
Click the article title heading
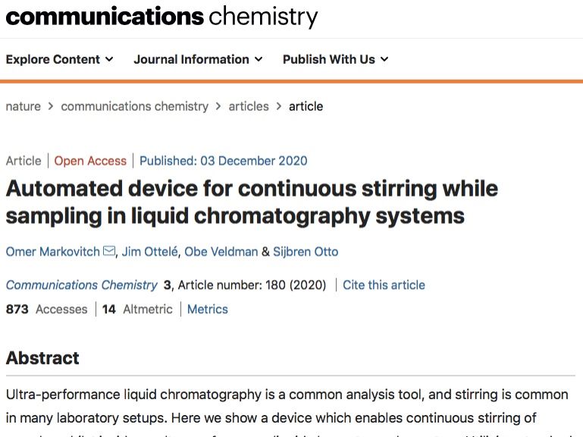point(251,201)
